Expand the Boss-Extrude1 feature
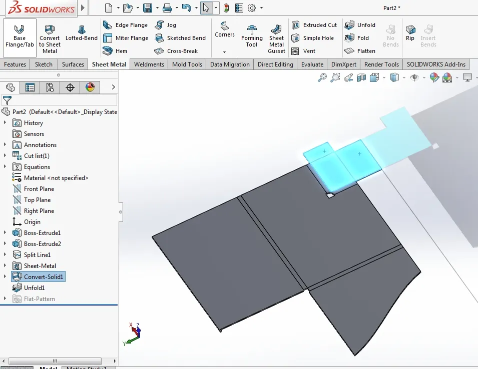Screen dimensions: 478x369 (x=5, y=232)
